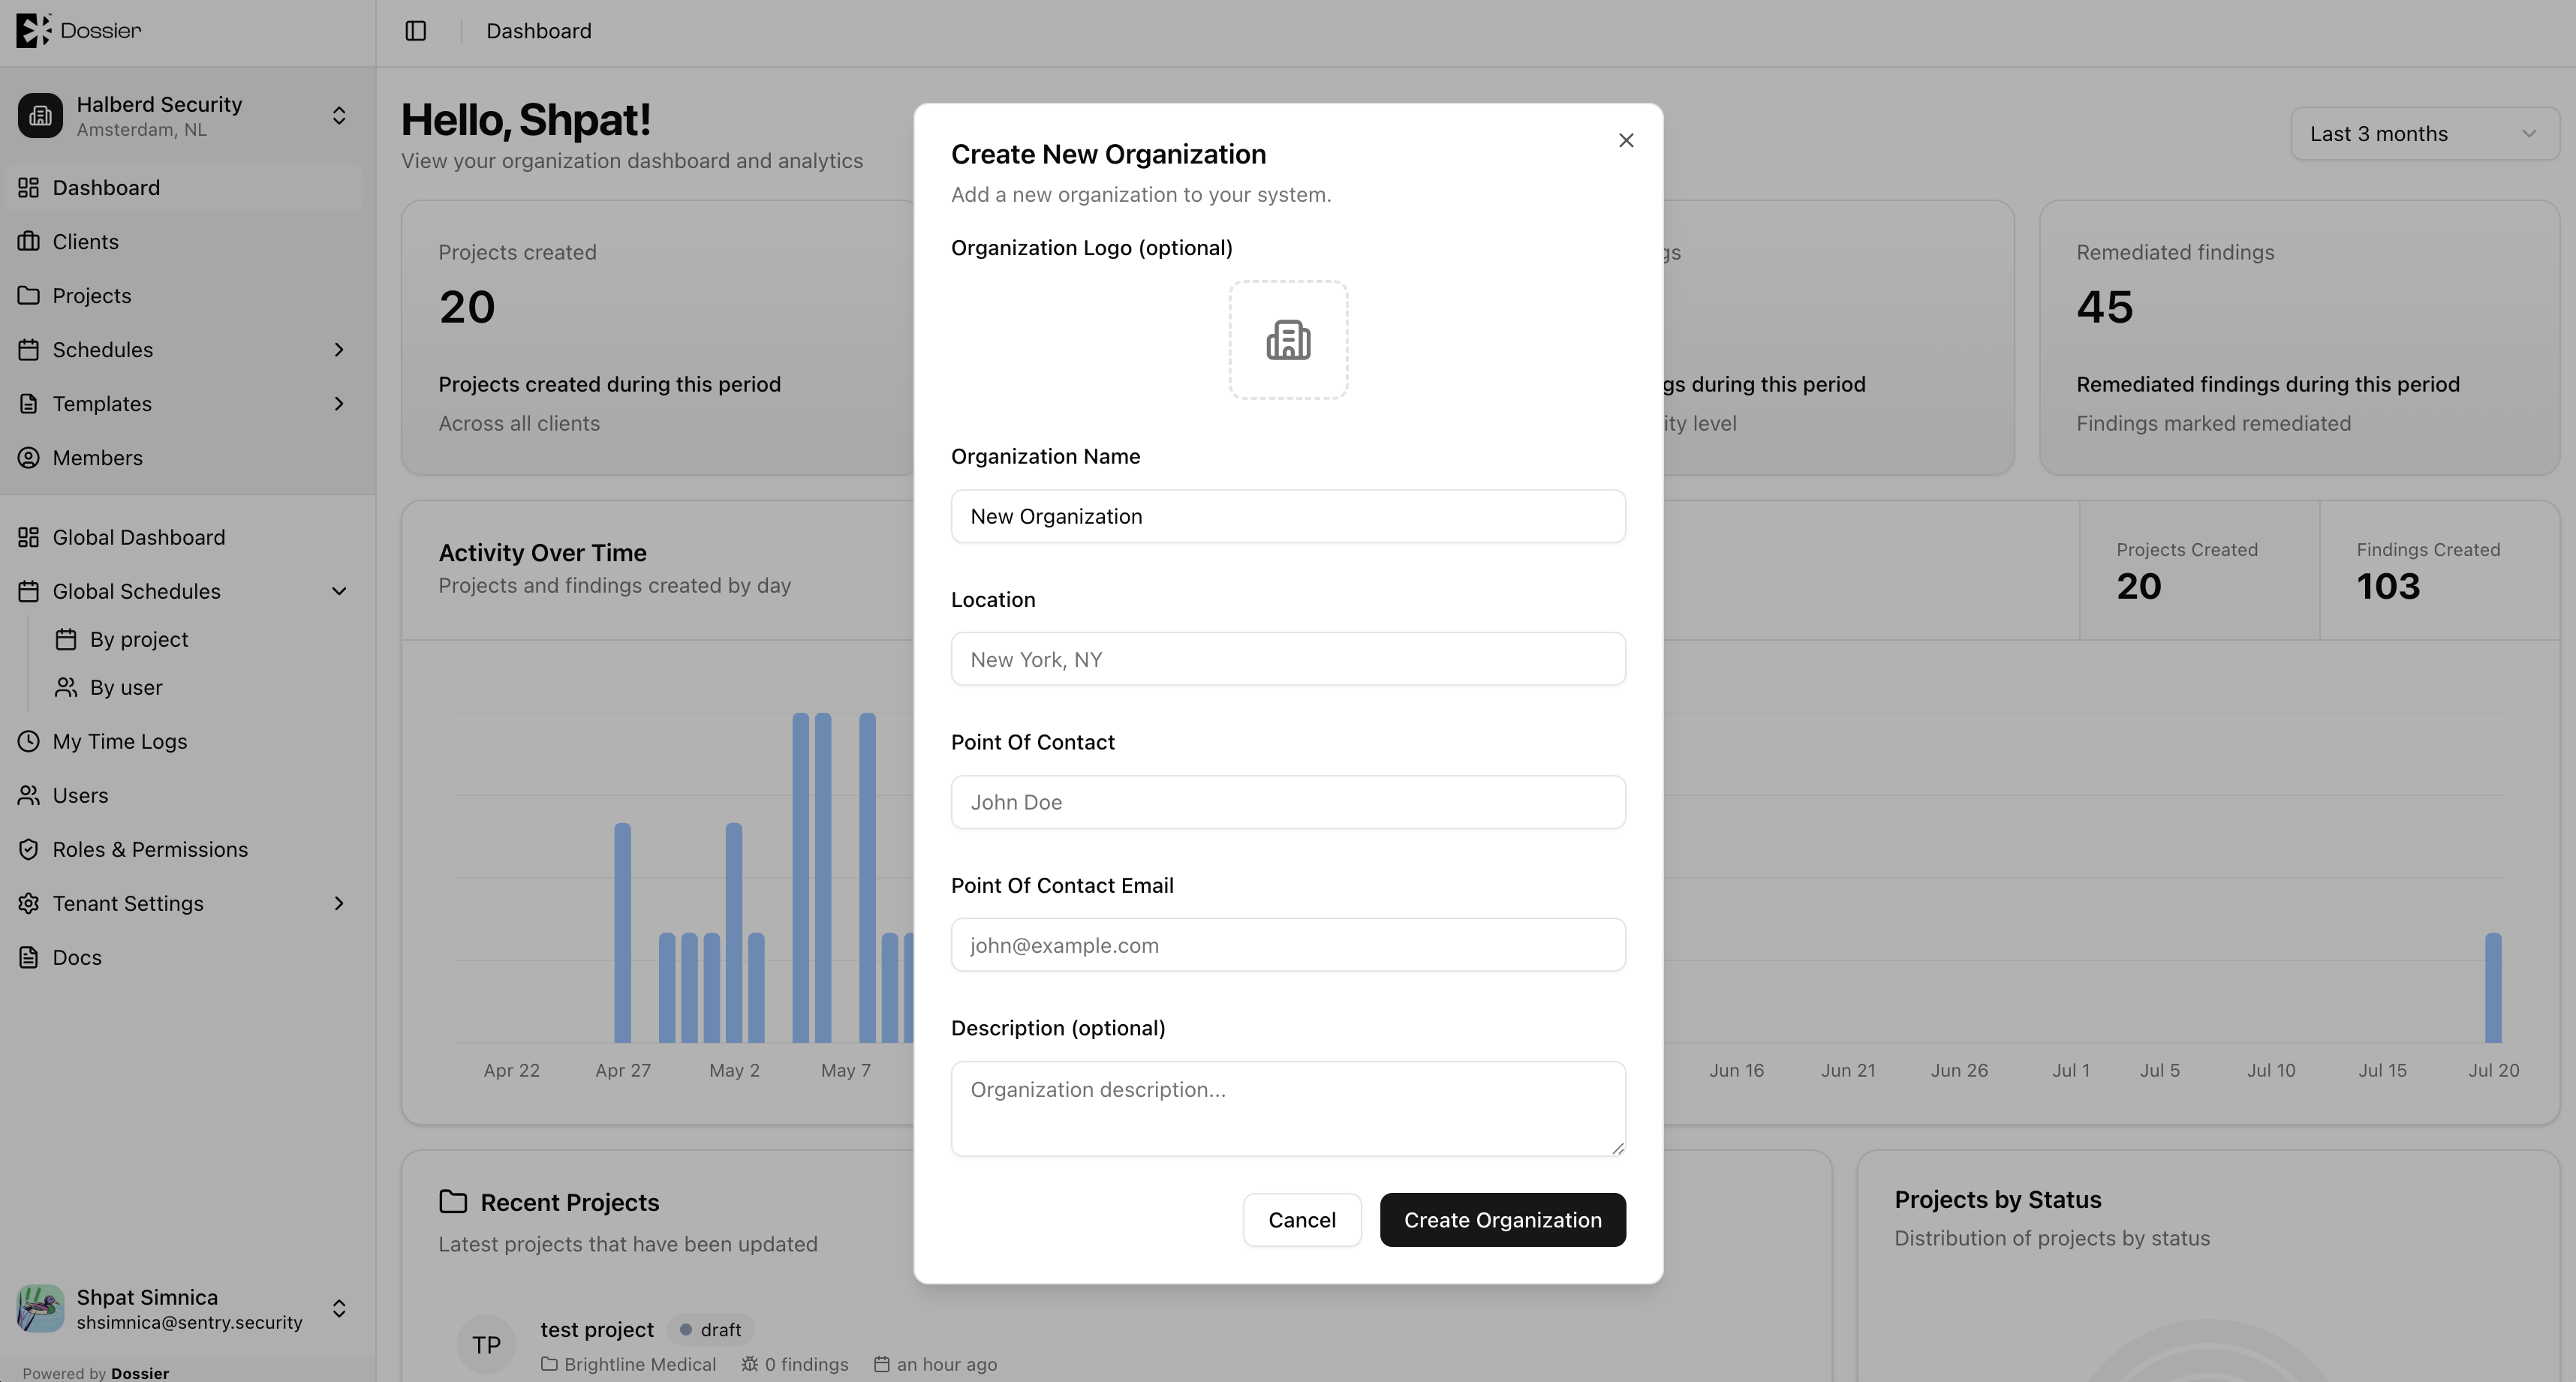Screen dimensions: 2576x1382
Task: Click the Tenant Settings gear icon
Action: pos(29,903)
